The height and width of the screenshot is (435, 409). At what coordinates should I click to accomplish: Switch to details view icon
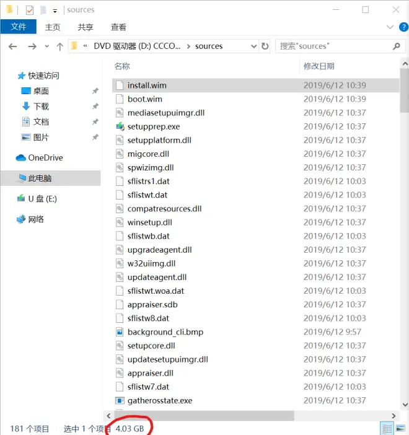coord(387,428)
